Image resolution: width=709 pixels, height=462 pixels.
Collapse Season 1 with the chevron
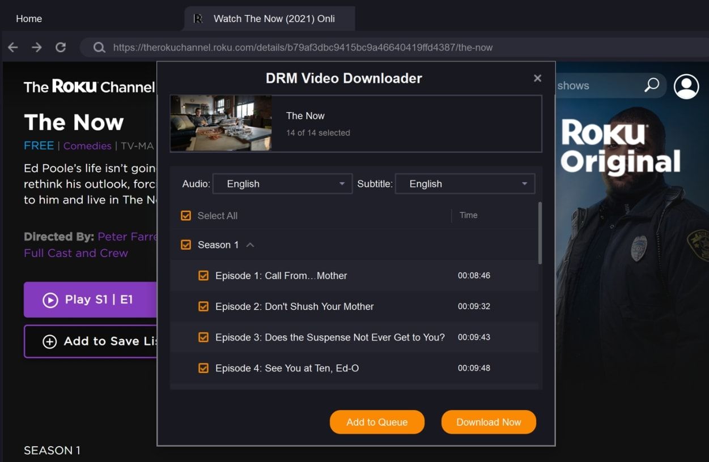click(x=250, y=245)
